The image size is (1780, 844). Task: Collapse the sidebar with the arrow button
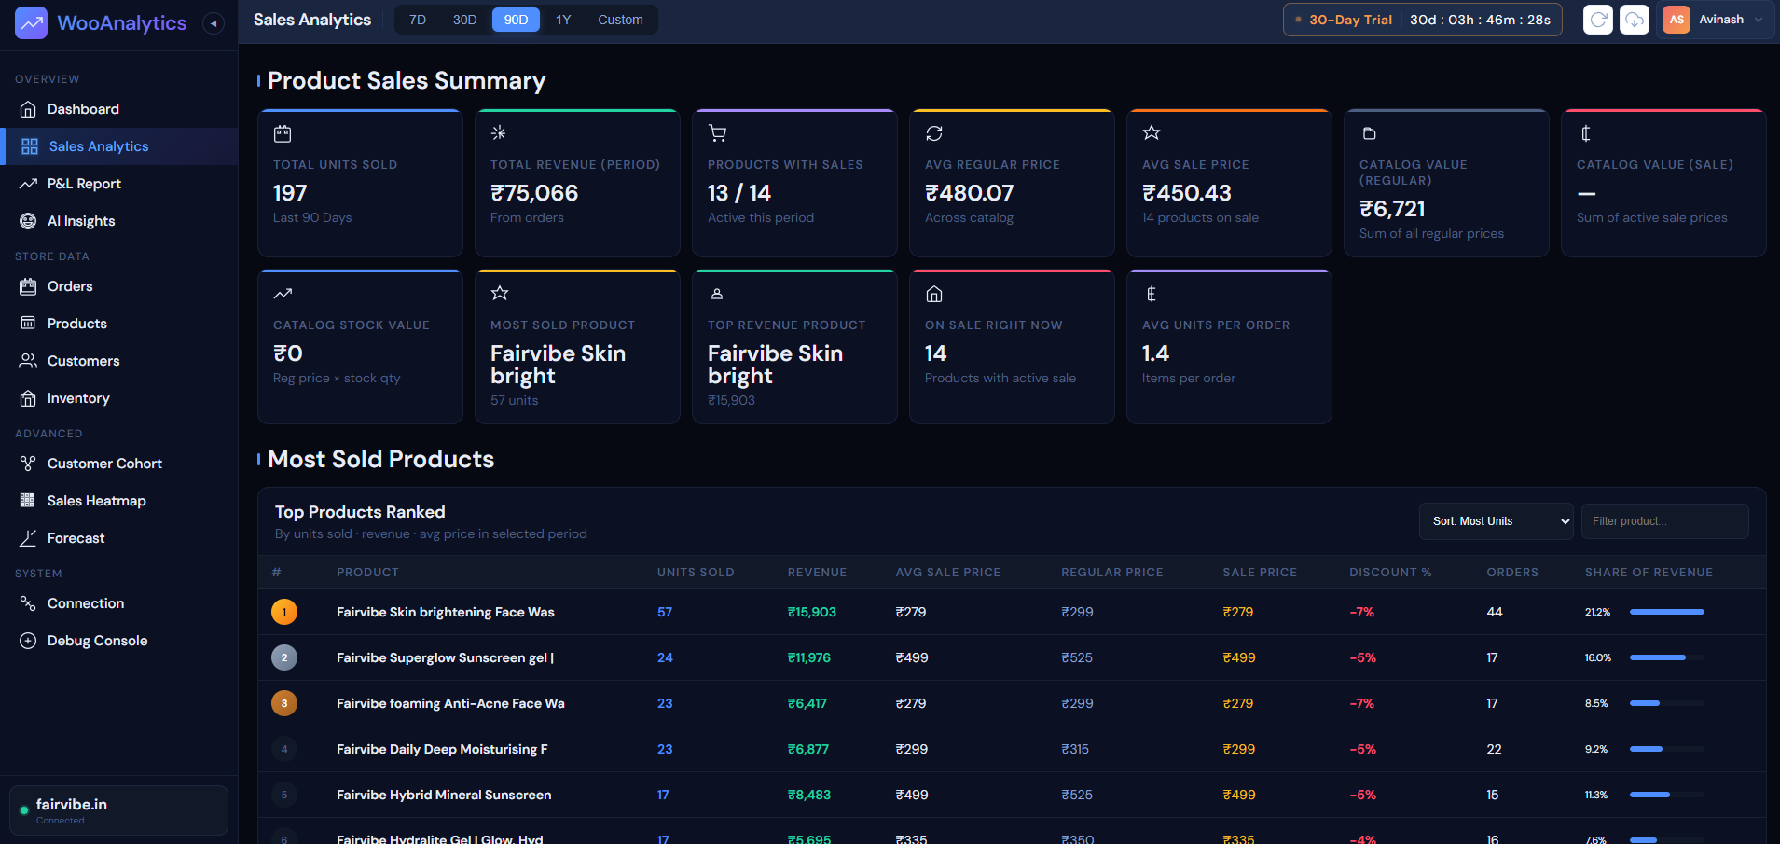click(x=214, y=23)
